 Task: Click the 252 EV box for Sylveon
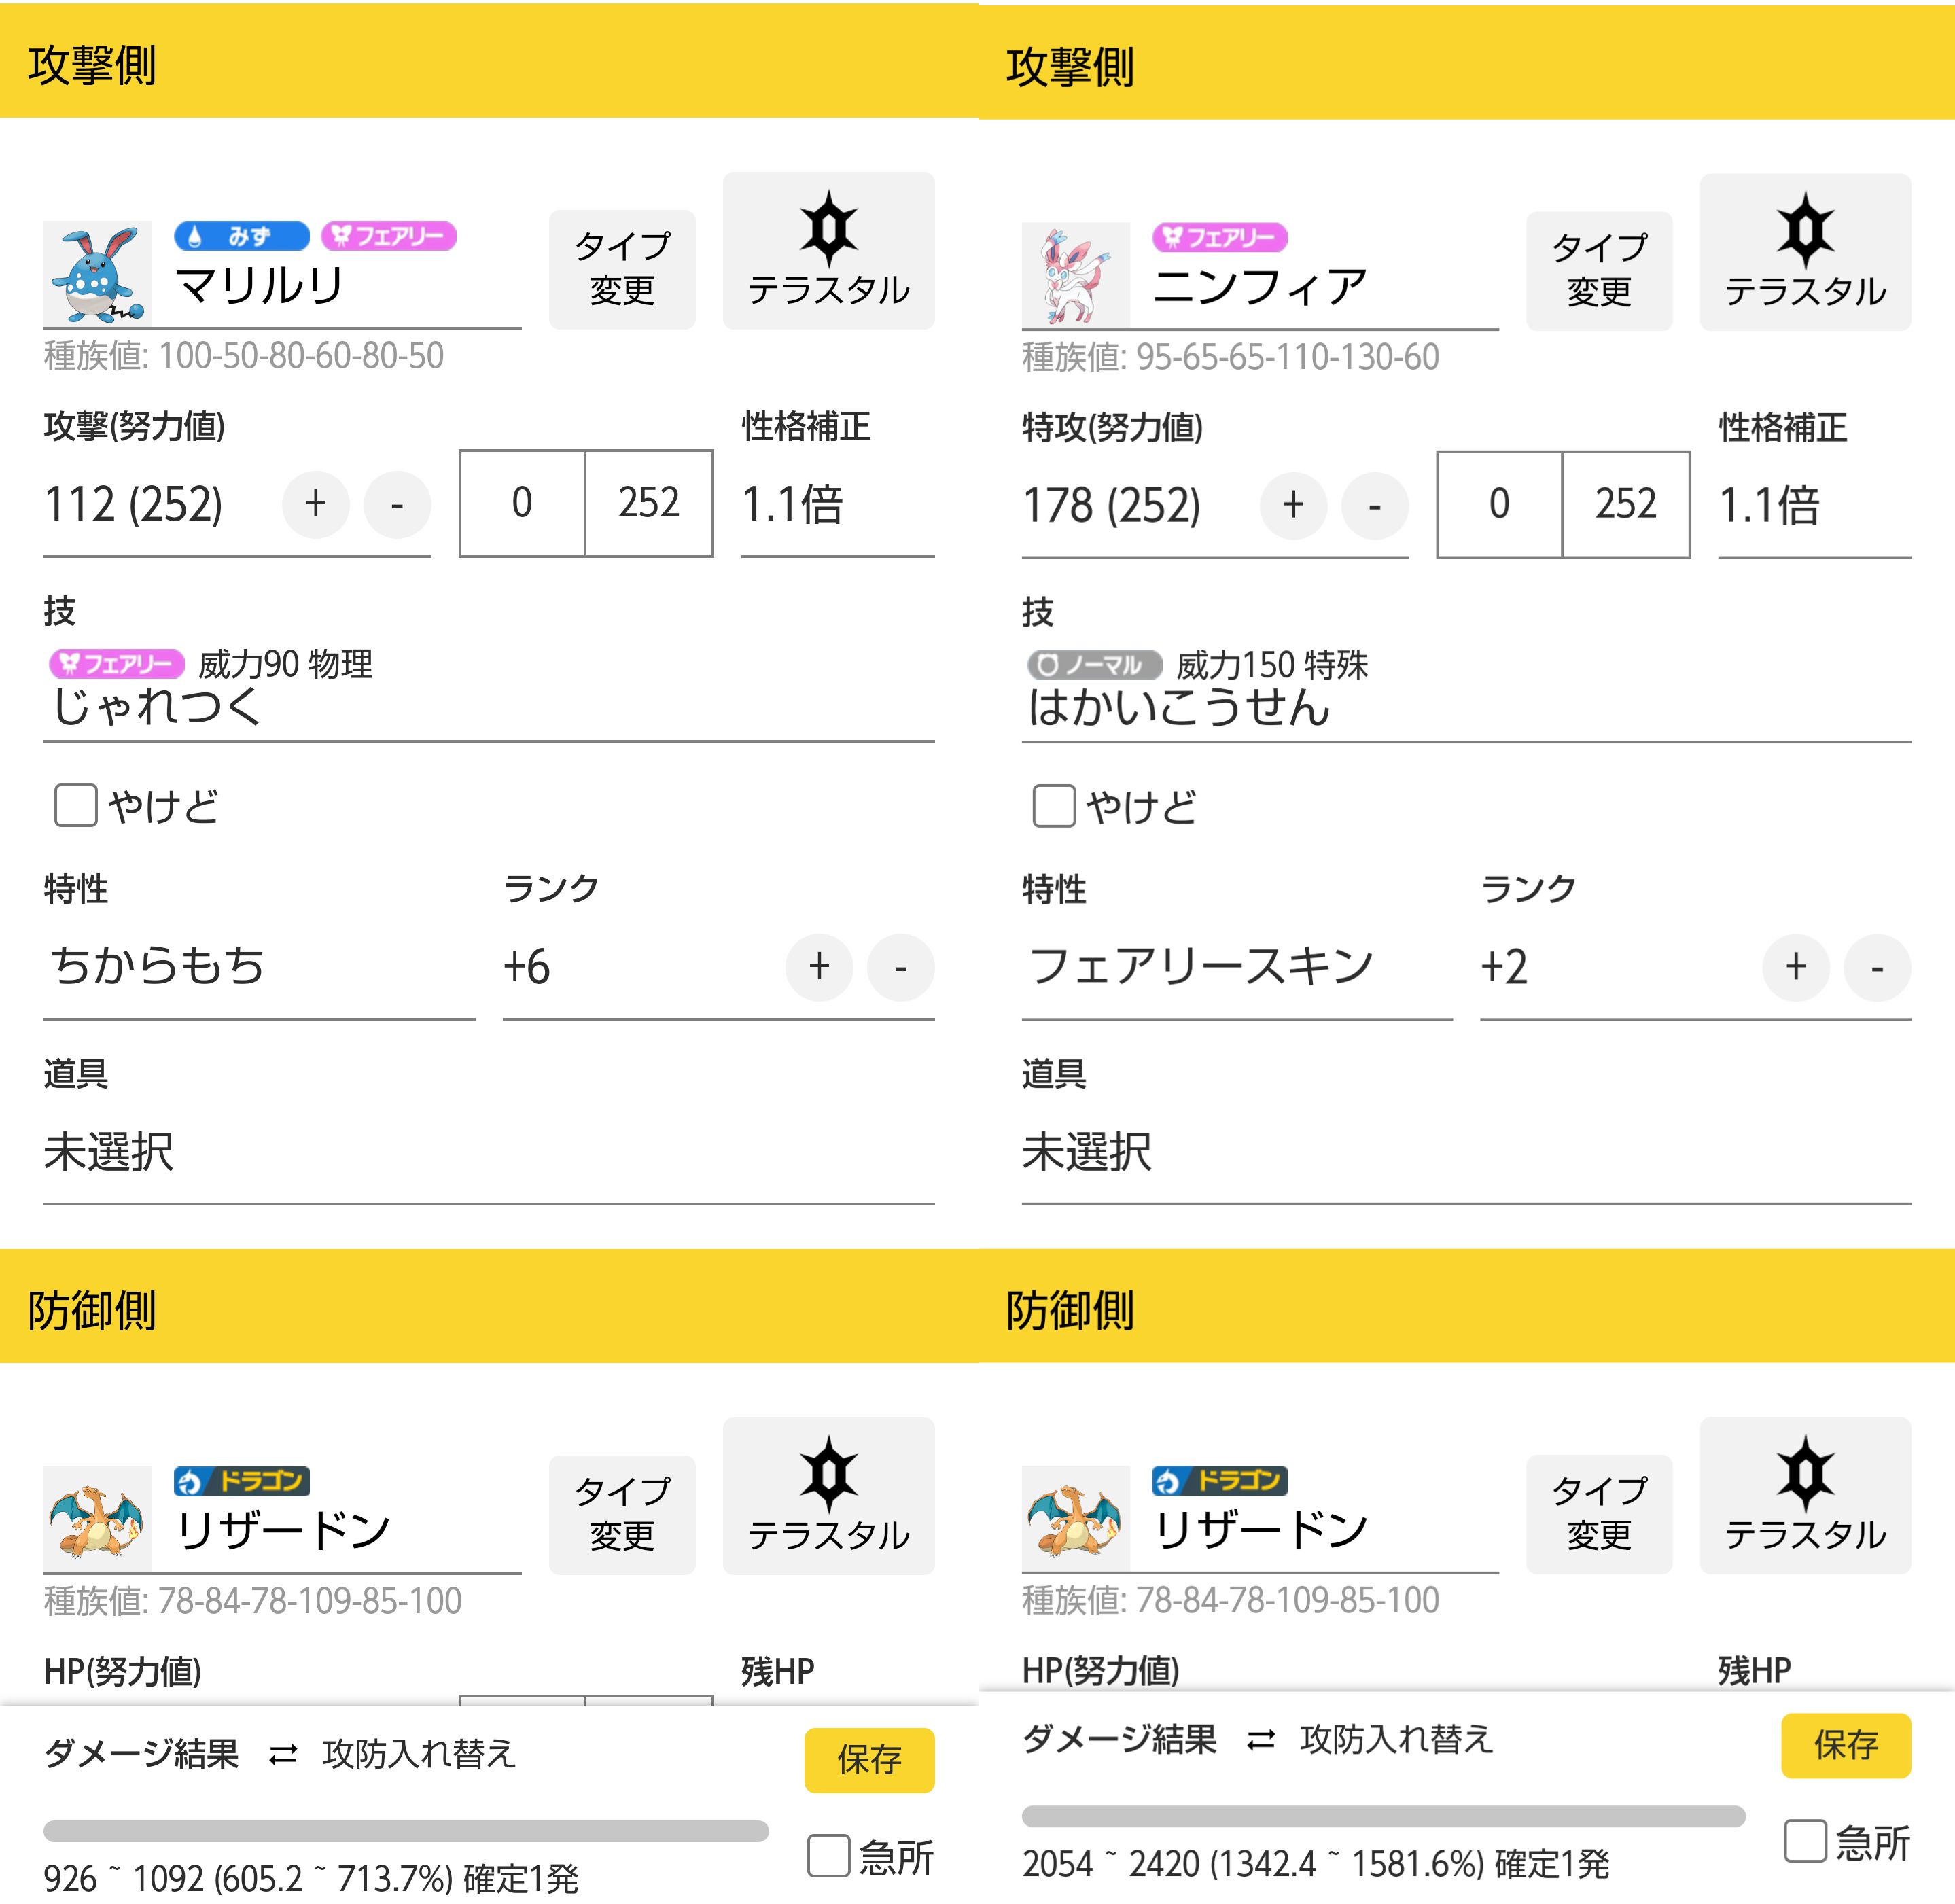pos(1625,504)
